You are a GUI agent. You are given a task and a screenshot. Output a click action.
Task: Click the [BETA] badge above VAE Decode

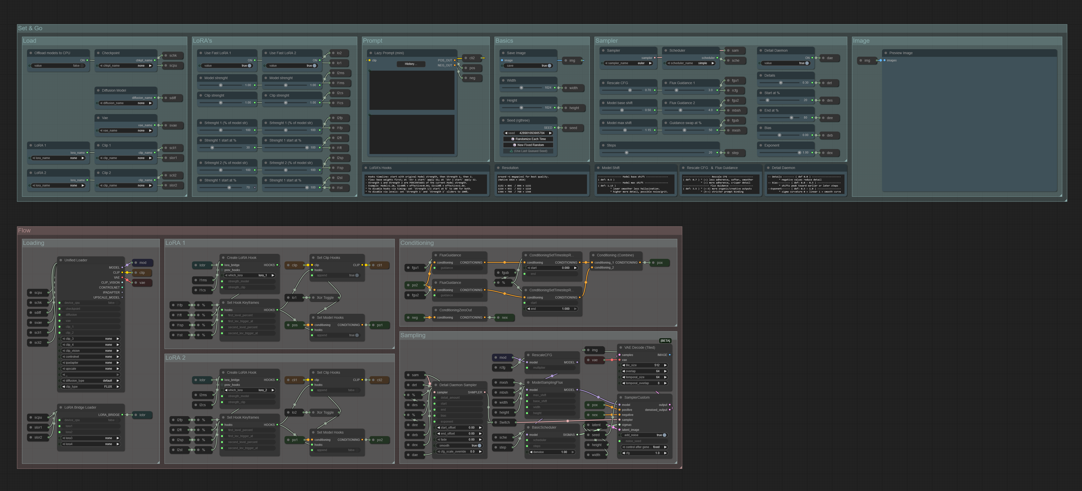[x=665, y=341]
